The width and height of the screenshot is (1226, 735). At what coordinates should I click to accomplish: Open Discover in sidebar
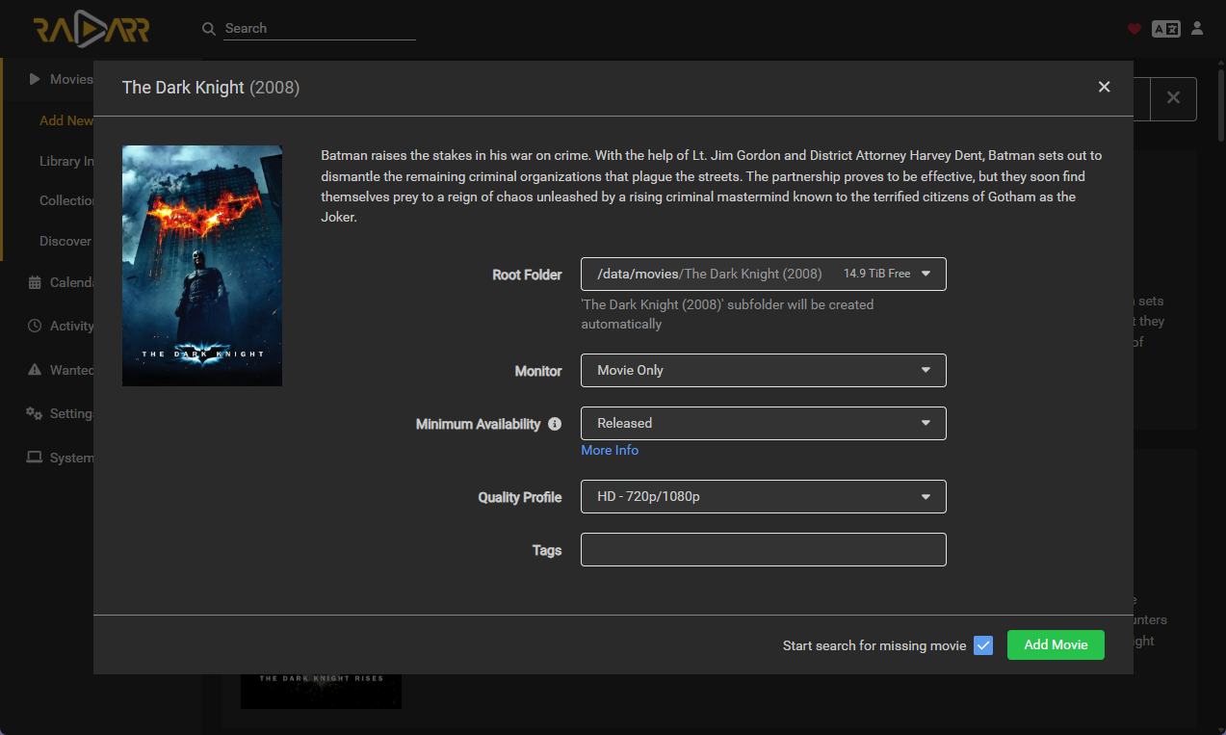(x=65, y=241)
